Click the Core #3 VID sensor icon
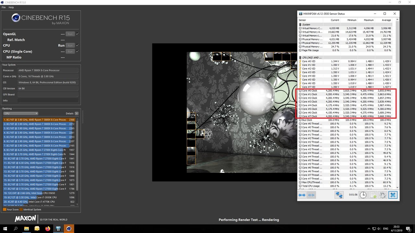Image resolution: width=415 pixels, height=233 pixels. pos(300,72)
